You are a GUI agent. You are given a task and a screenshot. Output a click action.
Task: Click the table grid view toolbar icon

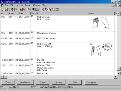pyautogui.click(x=37, y=10)
